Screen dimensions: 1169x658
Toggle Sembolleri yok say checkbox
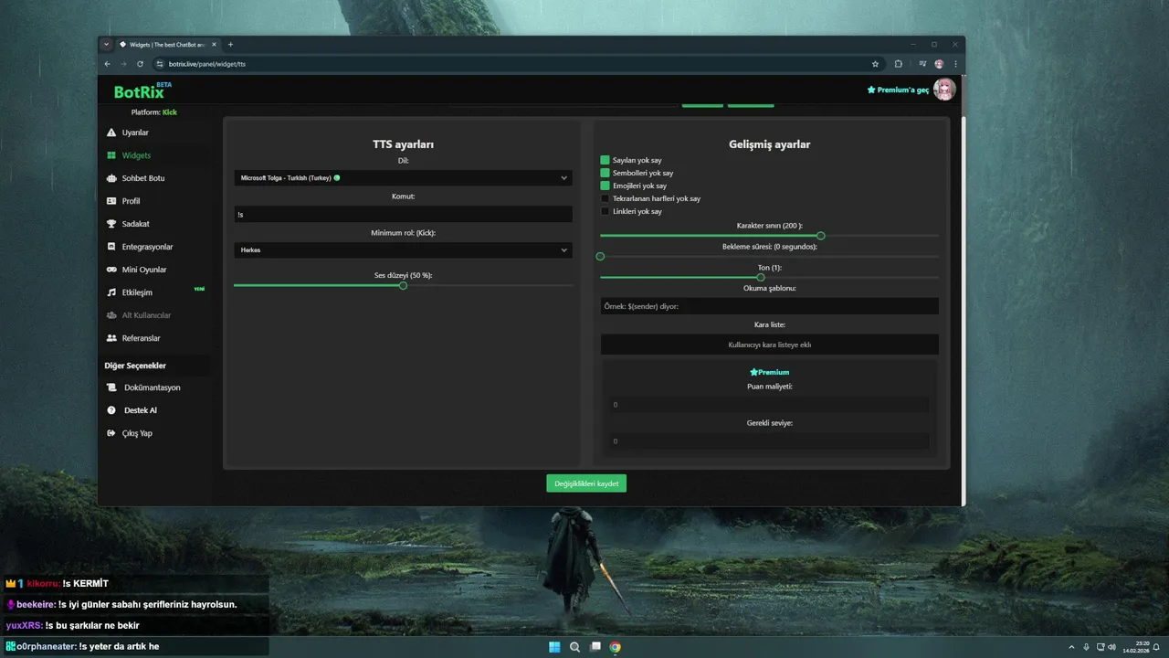click(605, 173)
